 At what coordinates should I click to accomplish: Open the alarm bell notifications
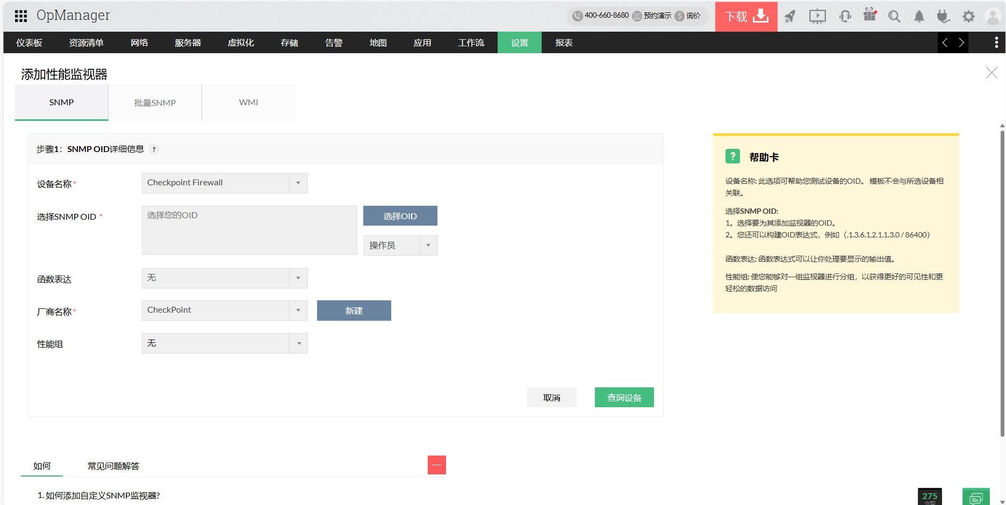(919, 17)
